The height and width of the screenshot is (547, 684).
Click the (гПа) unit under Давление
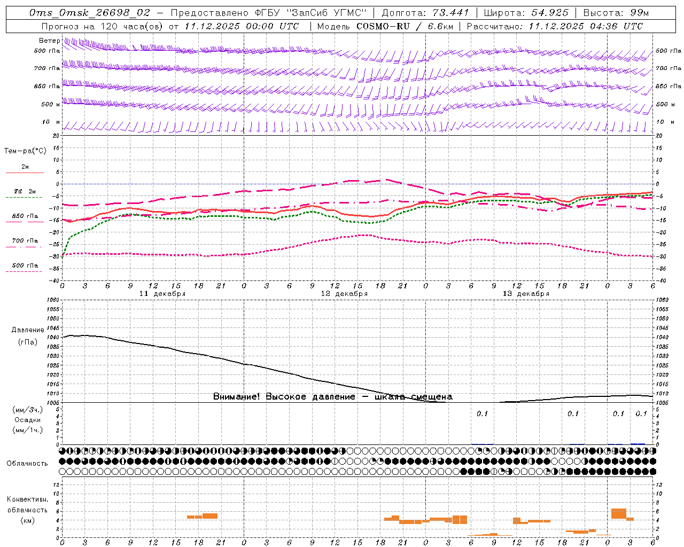28,342
